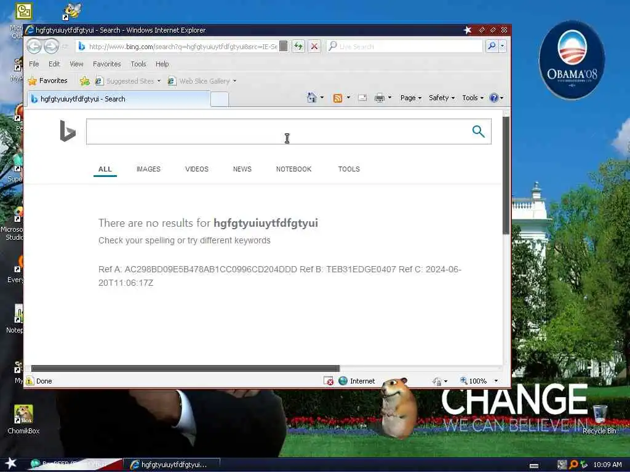Click the horizontal scrollbar thumb
630x472 pixels.
pos(185,369)
